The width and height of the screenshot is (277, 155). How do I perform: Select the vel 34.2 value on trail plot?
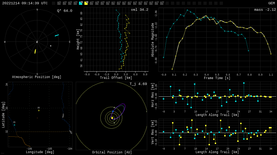(139, 10)
